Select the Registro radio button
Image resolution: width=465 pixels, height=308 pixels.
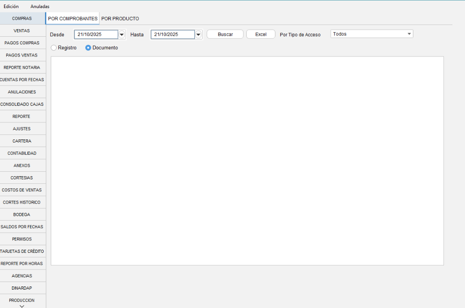54,48
